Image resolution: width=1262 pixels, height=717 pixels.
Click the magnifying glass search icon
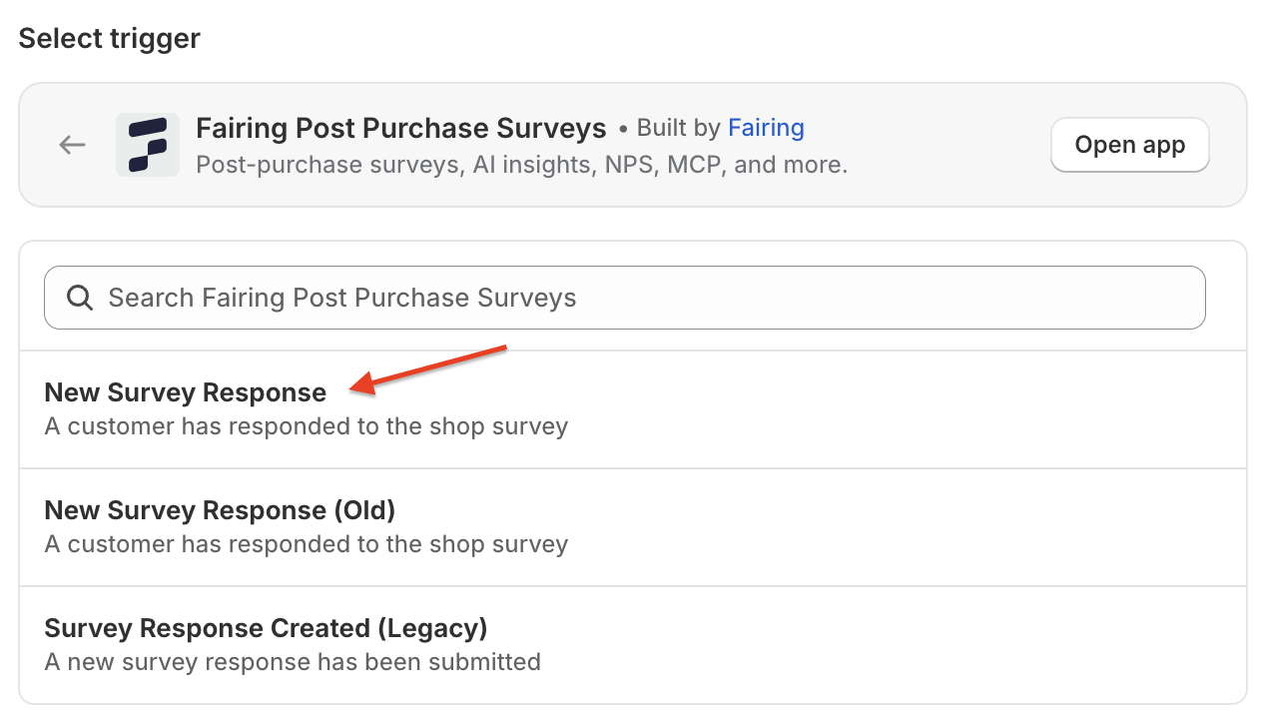(80, 298)
